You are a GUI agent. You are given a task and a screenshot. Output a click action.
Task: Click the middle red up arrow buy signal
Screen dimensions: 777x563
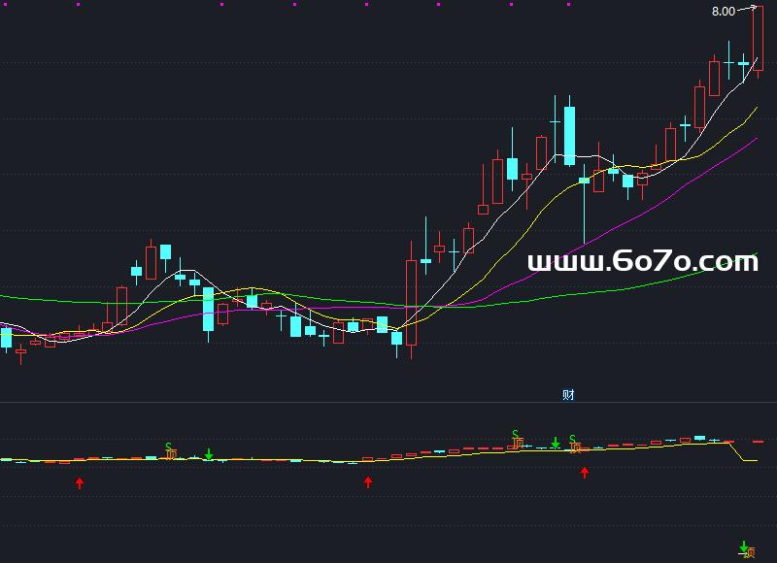pyautogui.click(x=368, y=482)
